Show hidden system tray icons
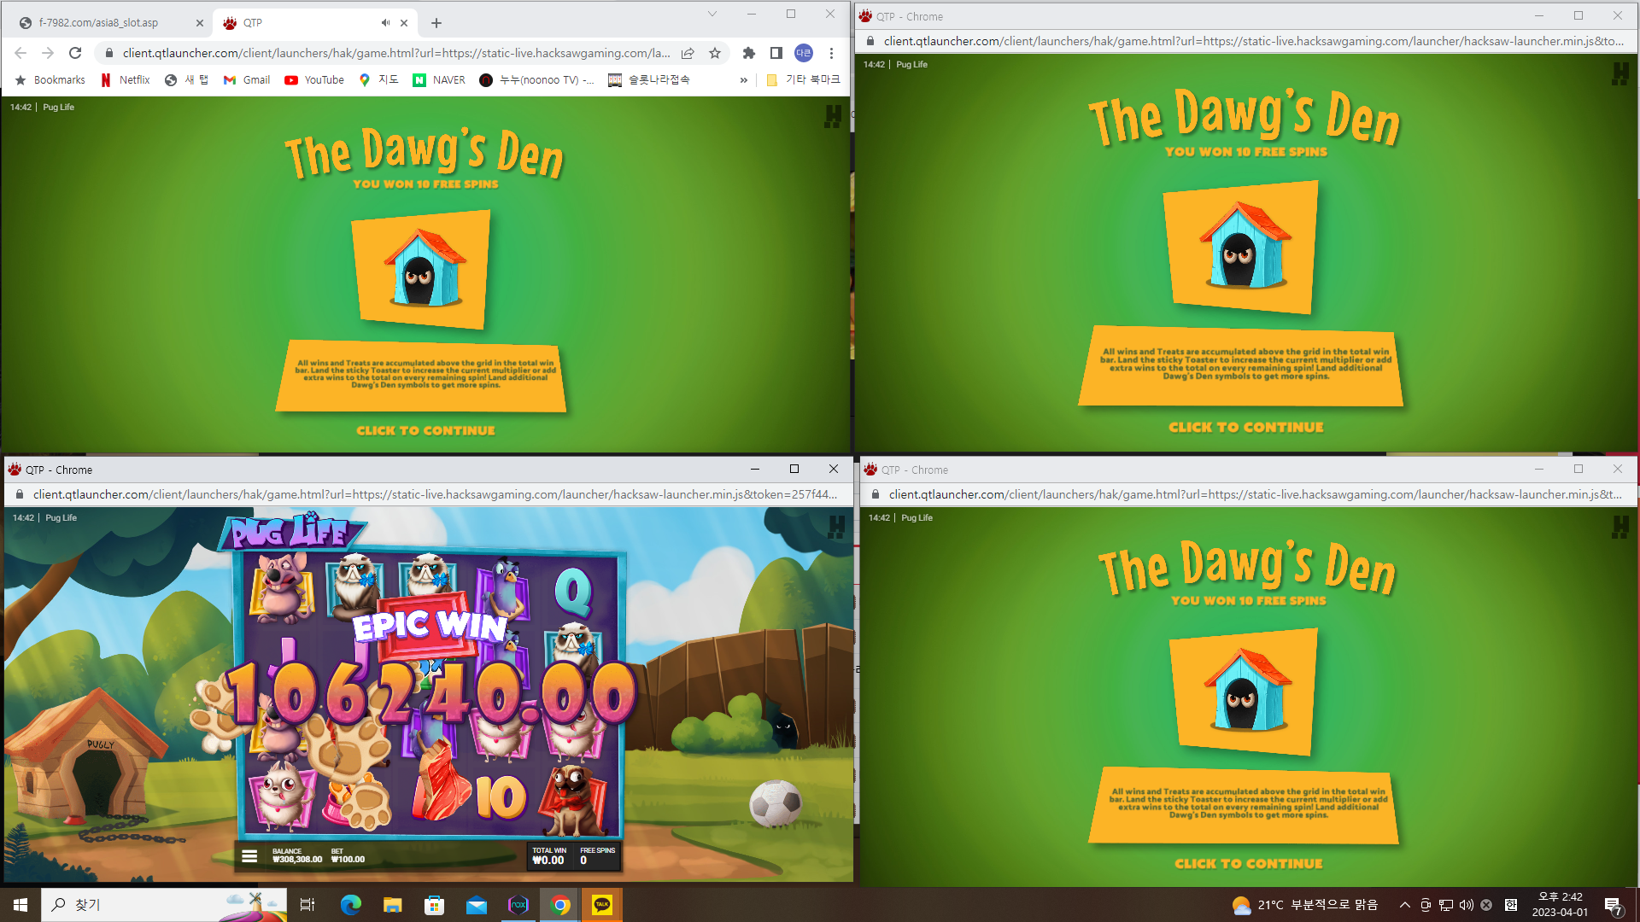Screen dimensions: 1640x922 click(1404, 905)
